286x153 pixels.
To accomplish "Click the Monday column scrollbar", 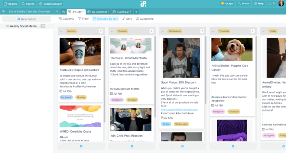I will 104,79.
